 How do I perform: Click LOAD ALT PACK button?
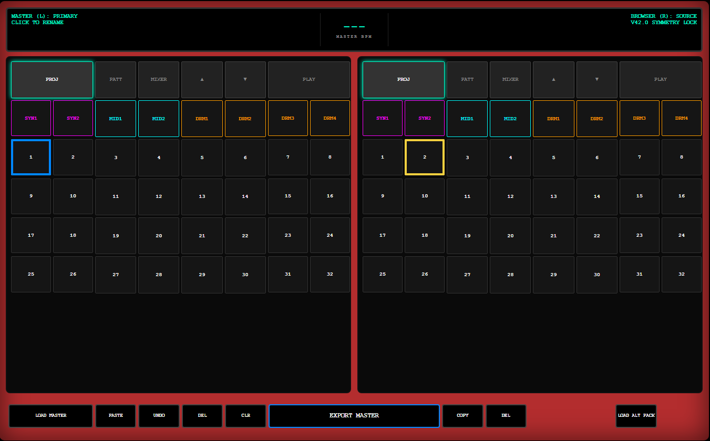(x=636, y=416)
